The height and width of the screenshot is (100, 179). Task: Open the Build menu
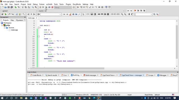tap(29, 4)
